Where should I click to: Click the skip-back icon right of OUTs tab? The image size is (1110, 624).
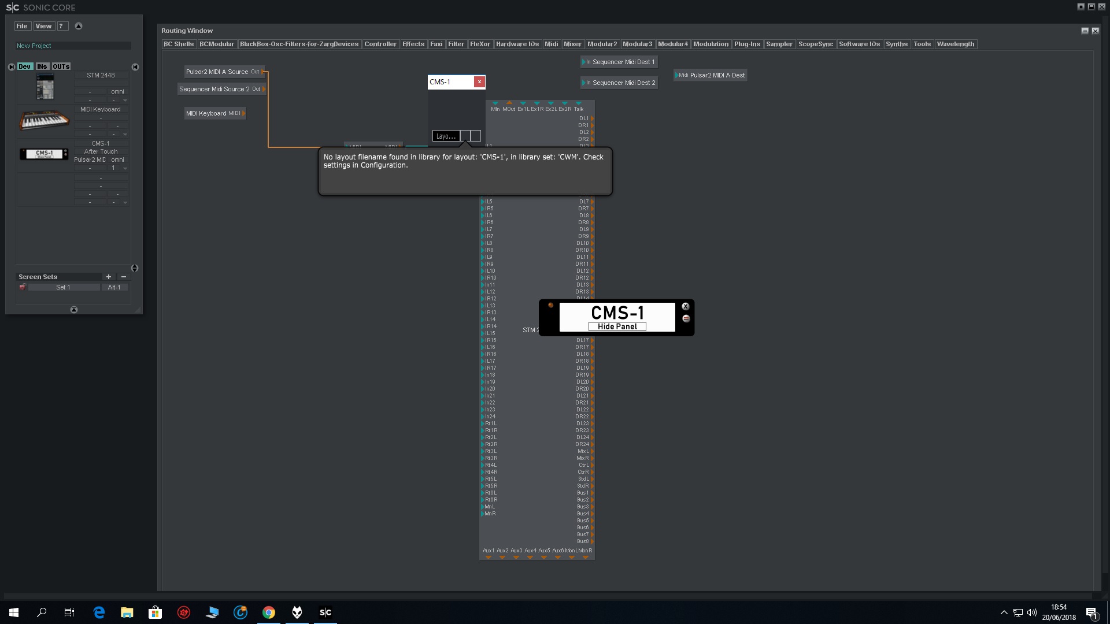[135, 67]
